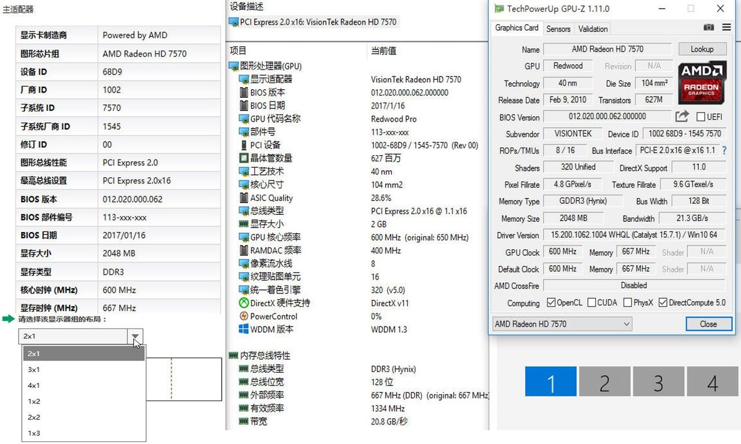Image resolution: width=741 pixels, height=444 pixels.
Task: Click the 68D9 设备 ID value
Action: [x=112, y=72]
